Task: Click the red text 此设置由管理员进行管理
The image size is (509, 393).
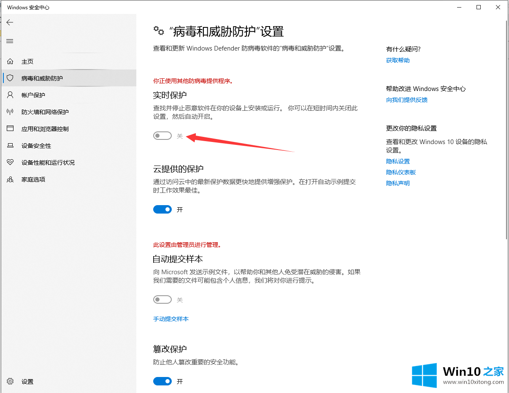Action: 187,245
